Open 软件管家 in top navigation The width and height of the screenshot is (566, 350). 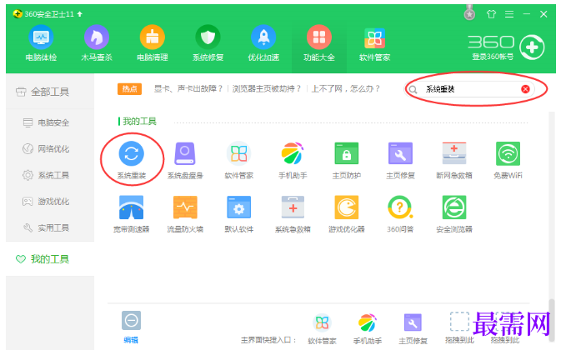tap(374, 43)
